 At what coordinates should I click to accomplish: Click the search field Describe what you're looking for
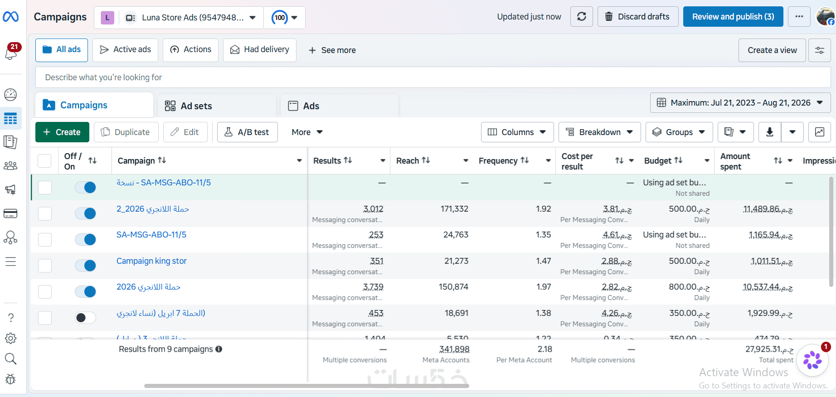(x=433, y=77)
